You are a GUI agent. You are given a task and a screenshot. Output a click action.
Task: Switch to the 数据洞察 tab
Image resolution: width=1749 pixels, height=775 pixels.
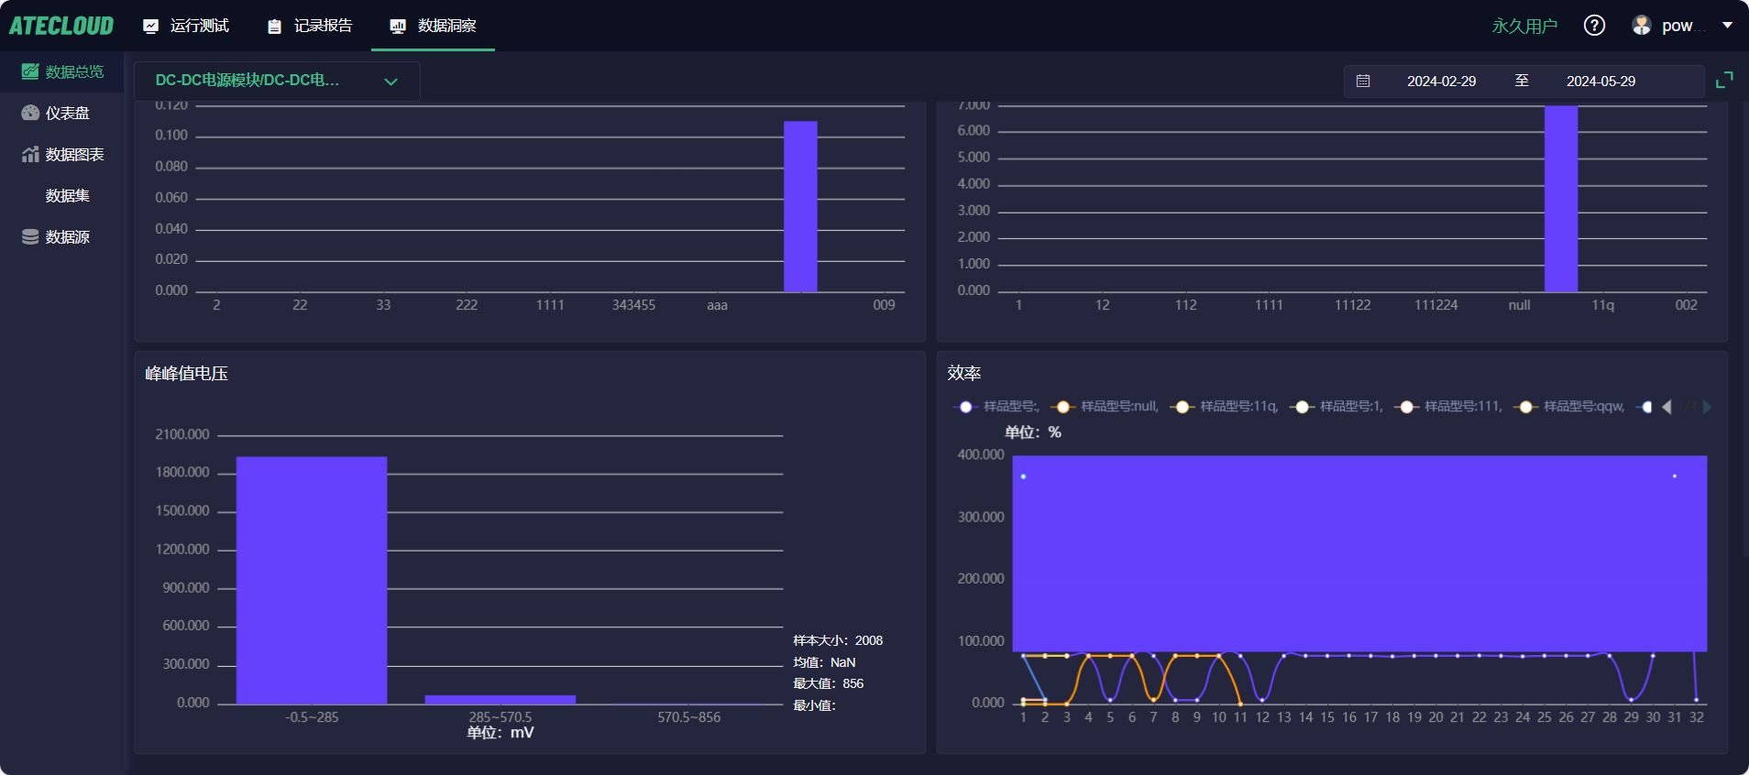click(434, 26)
